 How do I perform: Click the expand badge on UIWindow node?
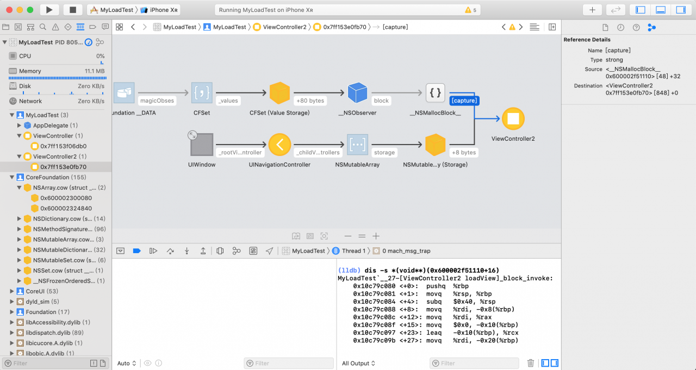coord(192,135)
